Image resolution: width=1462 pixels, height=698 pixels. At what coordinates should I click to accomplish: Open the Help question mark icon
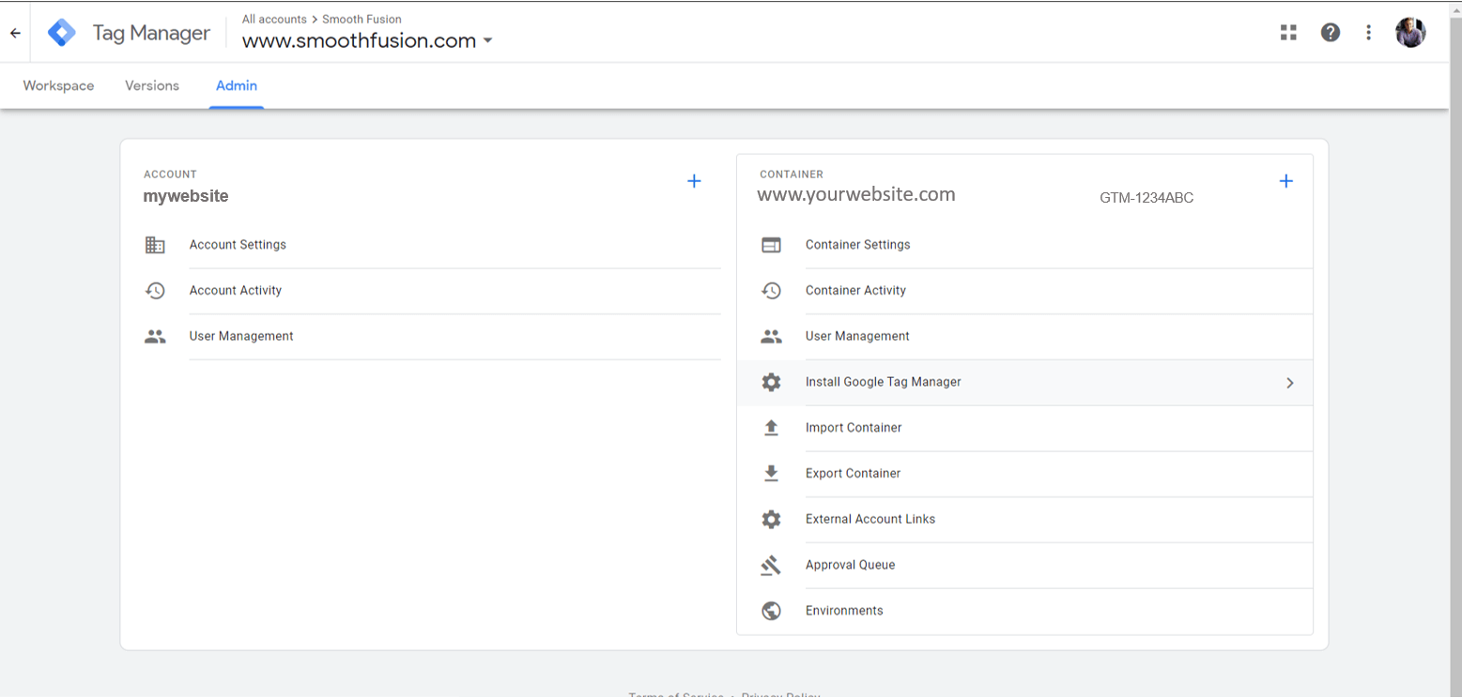pyautogui.click(x=1330, y=33)
